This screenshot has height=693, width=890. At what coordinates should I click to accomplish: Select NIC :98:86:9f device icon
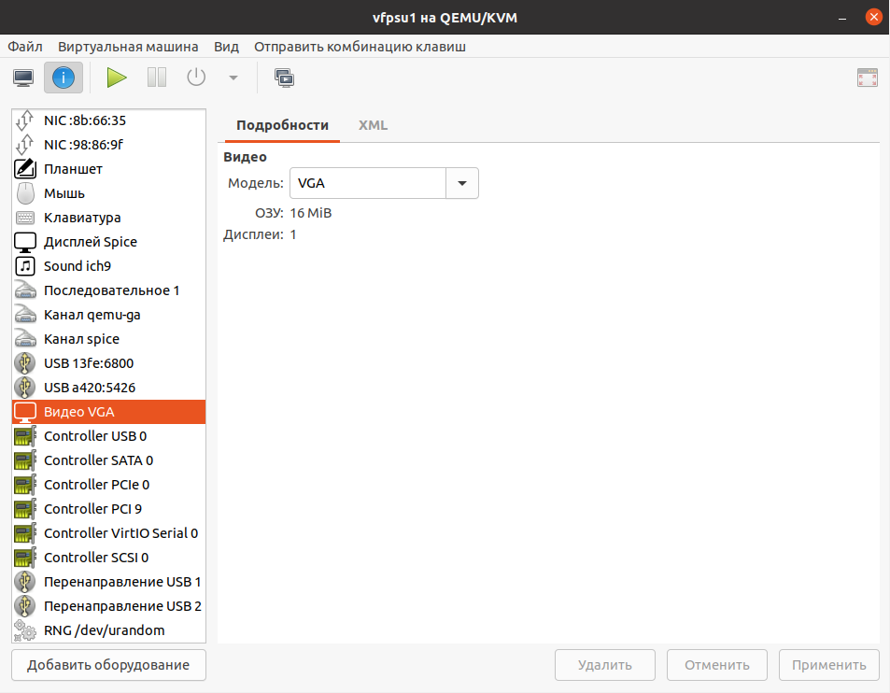pos(25,145)
